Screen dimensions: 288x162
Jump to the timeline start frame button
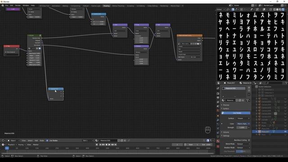[100, 145]
